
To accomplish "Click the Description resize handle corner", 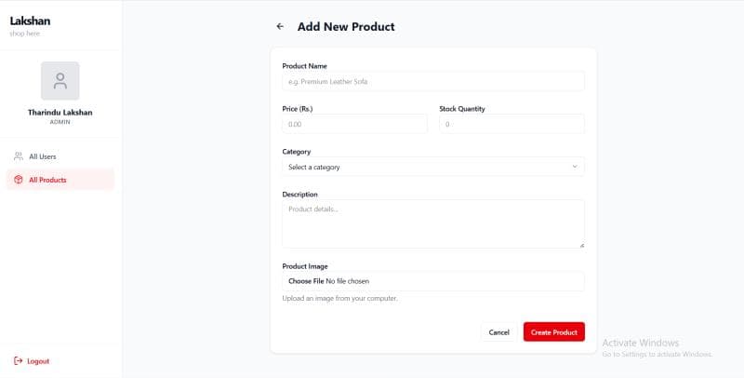I will click(582, 245).
